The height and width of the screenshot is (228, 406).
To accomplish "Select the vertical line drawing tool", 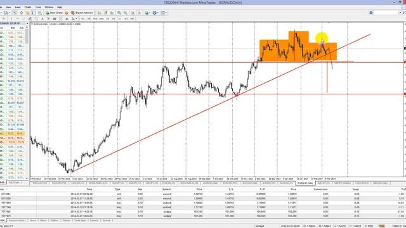I will (x=11, y=18).
